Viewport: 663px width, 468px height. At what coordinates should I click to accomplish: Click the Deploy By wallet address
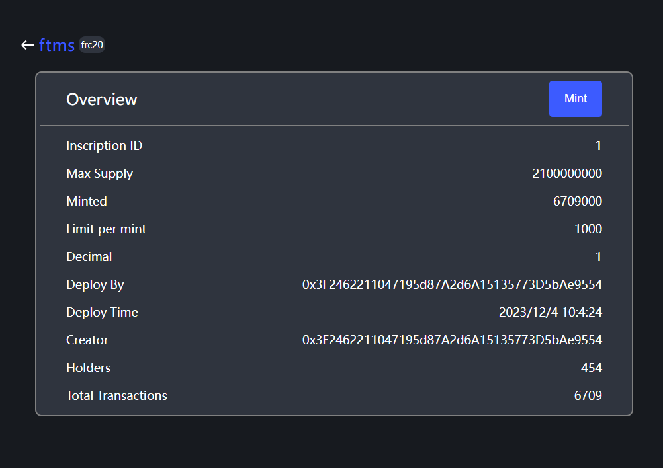point(452,285)
